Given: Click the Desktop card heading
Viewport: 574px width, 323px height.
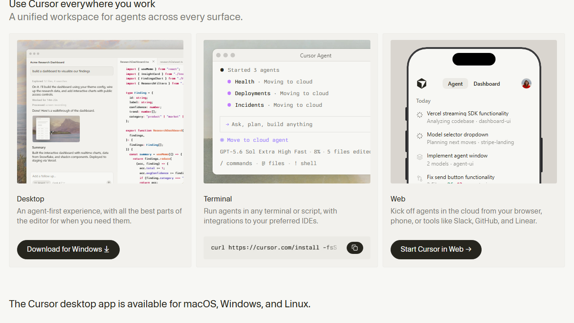Looking at the screenshot, I should pyautogui.click(x=30, y=199).
